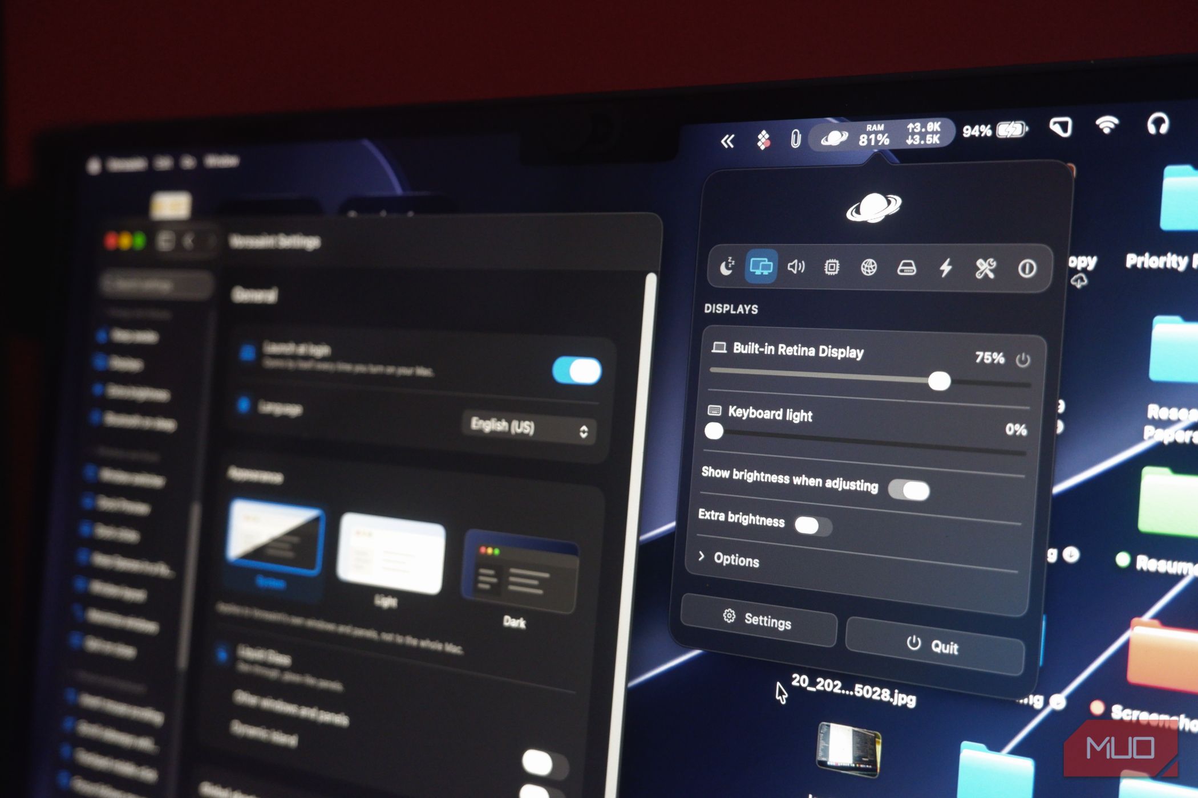Switch to the Audio speaker tab
1198x798 pixels.
coord(796,267)
